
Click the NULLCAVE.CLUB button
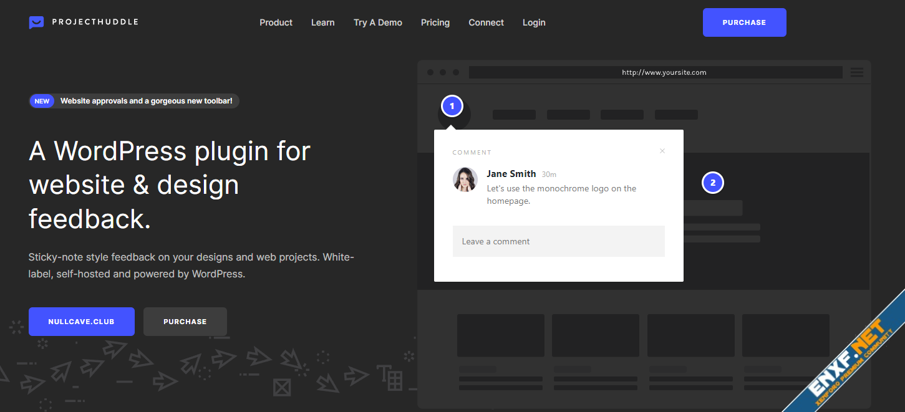(x=82, y=322)
